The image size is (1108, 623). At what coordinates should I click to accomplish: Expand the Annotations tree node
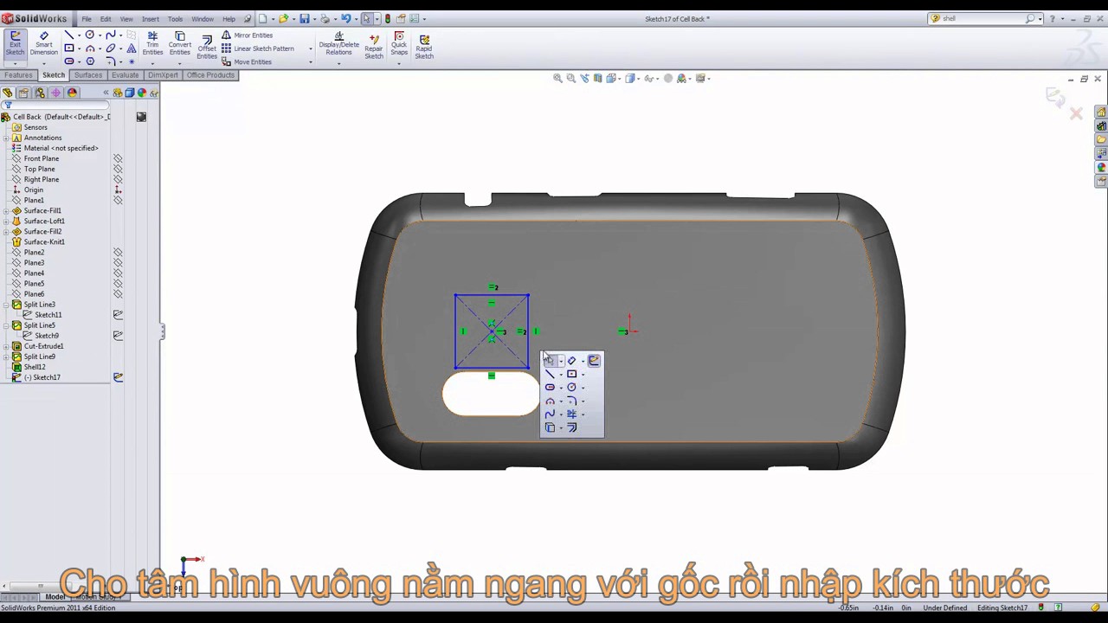coord(6,138)
